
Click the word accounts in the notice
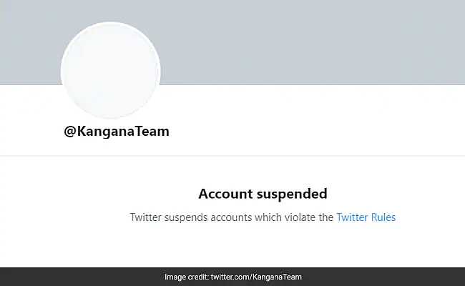[x=231, y=217]
